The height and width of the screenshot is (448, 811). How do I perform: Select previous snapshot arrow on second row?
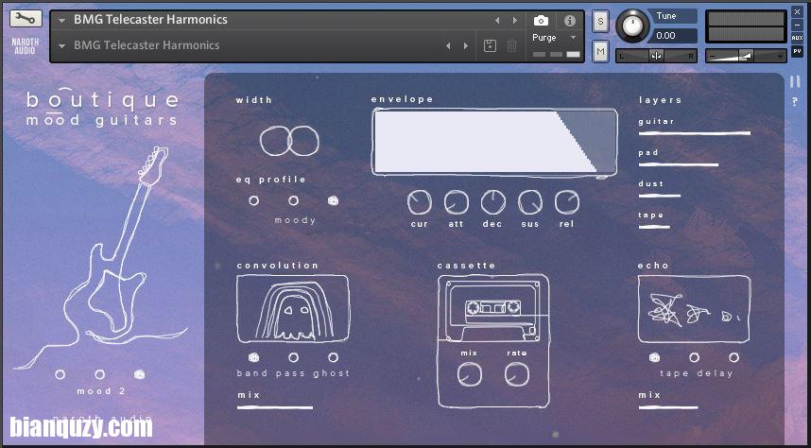(x=448, y=46)
